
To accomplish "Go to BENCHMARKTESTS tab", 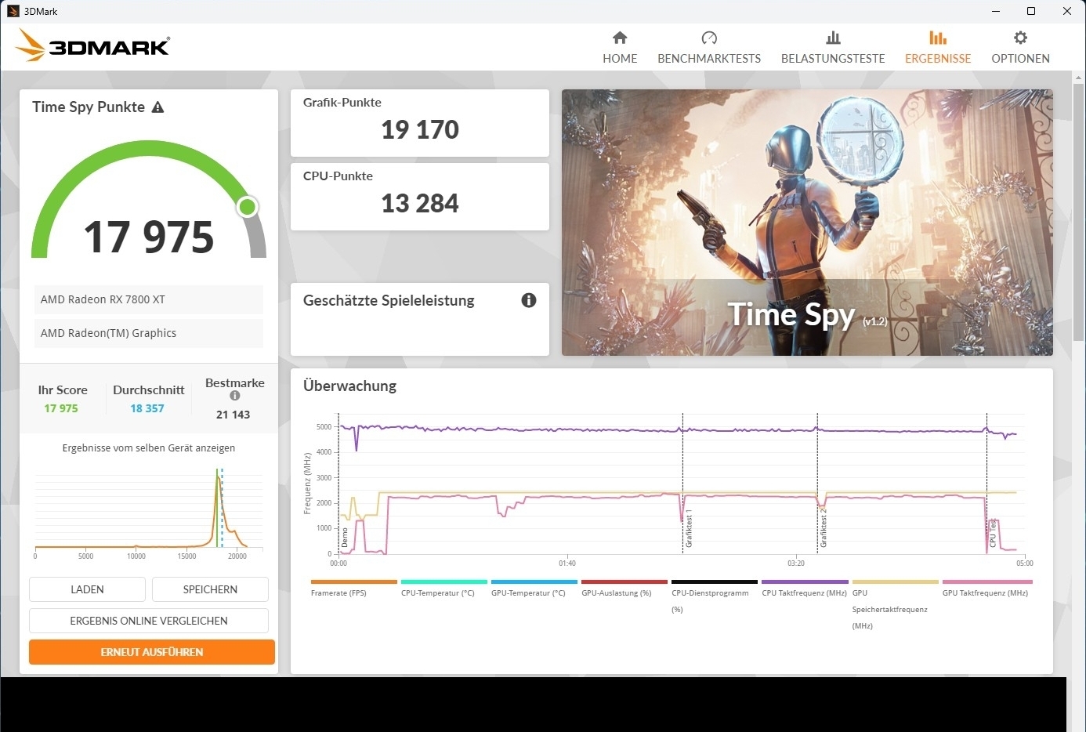I will click(x=709, y=48).
